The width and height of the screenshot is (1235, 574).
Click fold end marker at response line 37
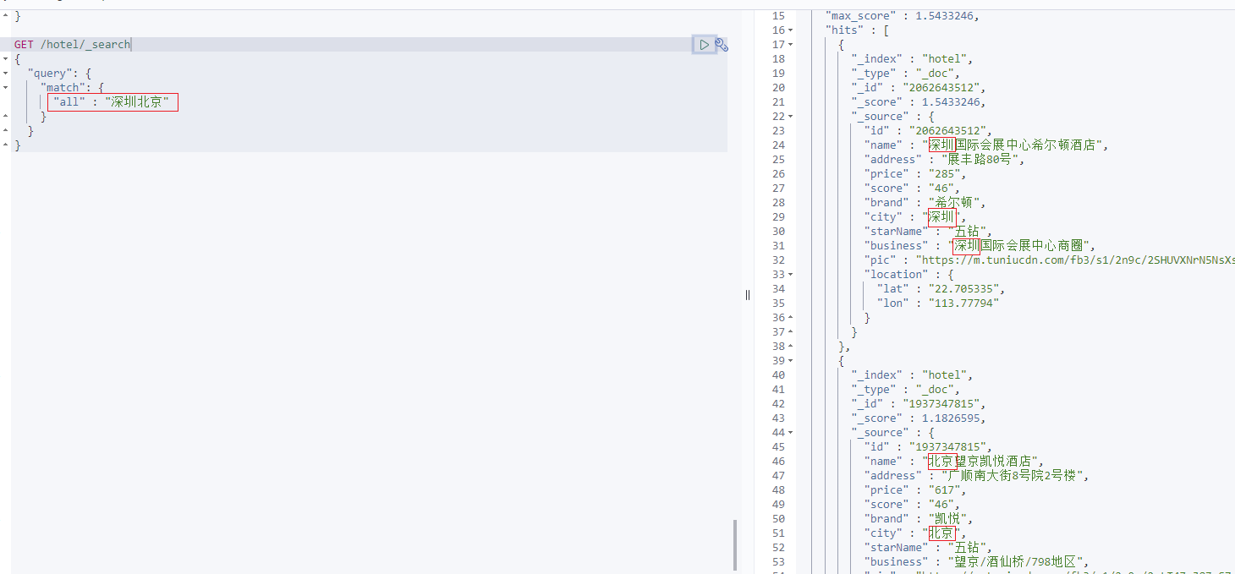(x=790, y=332)
